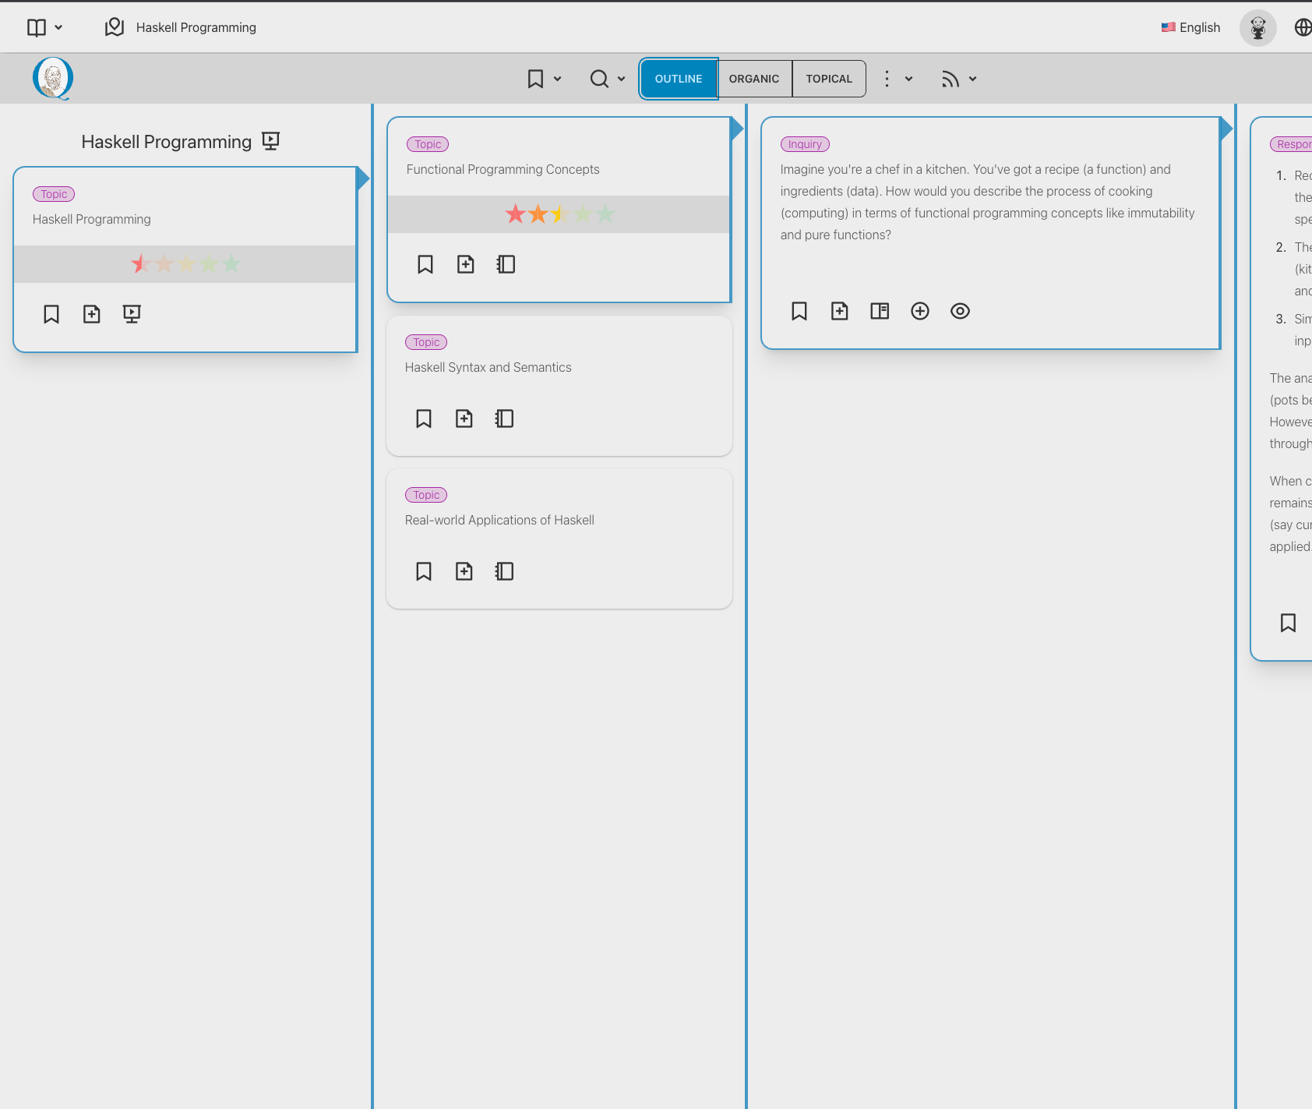Click the presentation icon next to Haskell Programming title
This screenshot has width=1312, height=1109.
click(x=270, y=141)
